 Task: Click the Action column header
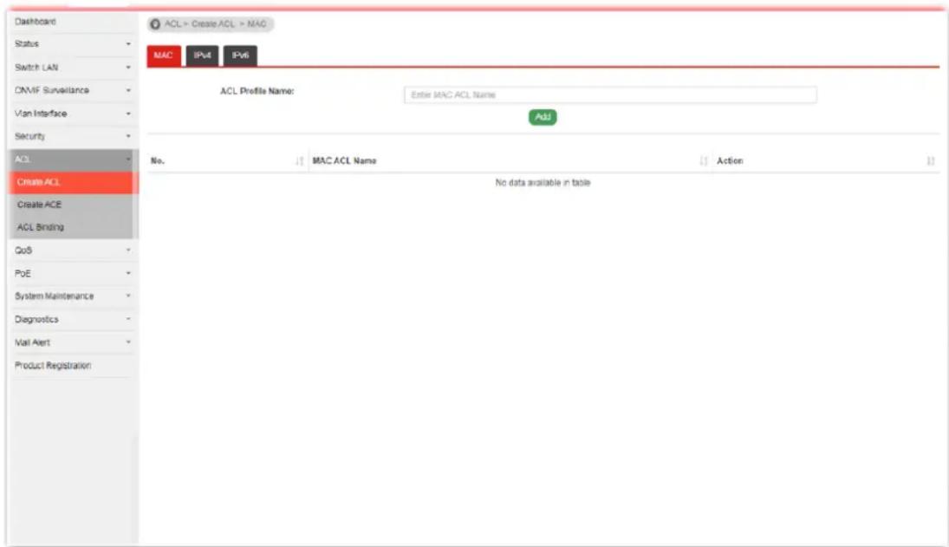(x=730, y=161)
